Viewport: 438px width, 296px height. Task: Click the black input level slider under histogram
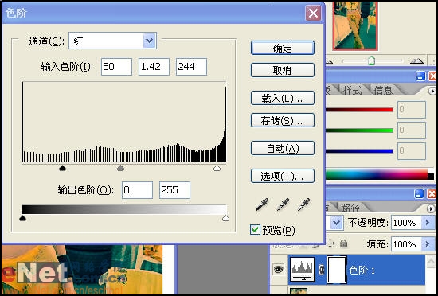tap(63, 168)
